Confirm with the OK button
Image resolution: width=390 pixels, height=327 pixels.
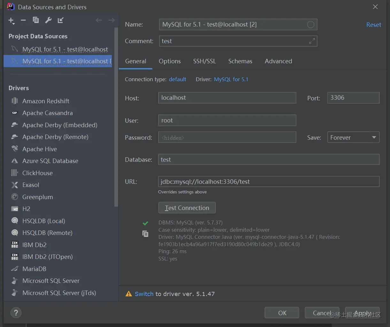[x=282, y=313]
